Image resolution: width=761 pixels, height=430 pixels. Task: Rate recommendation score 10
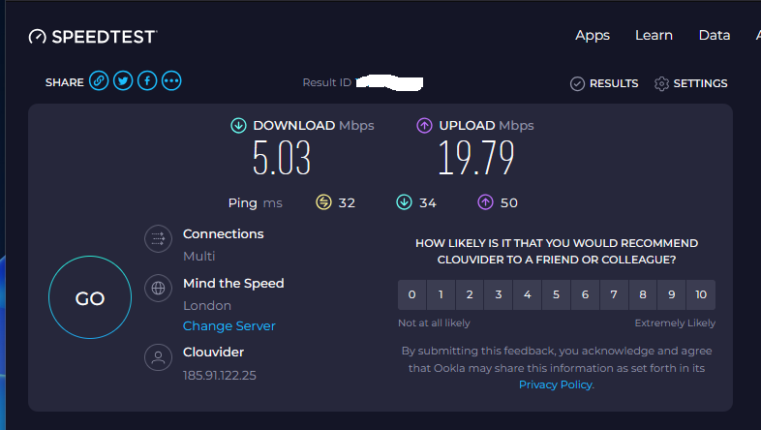[x=701, y=294]
